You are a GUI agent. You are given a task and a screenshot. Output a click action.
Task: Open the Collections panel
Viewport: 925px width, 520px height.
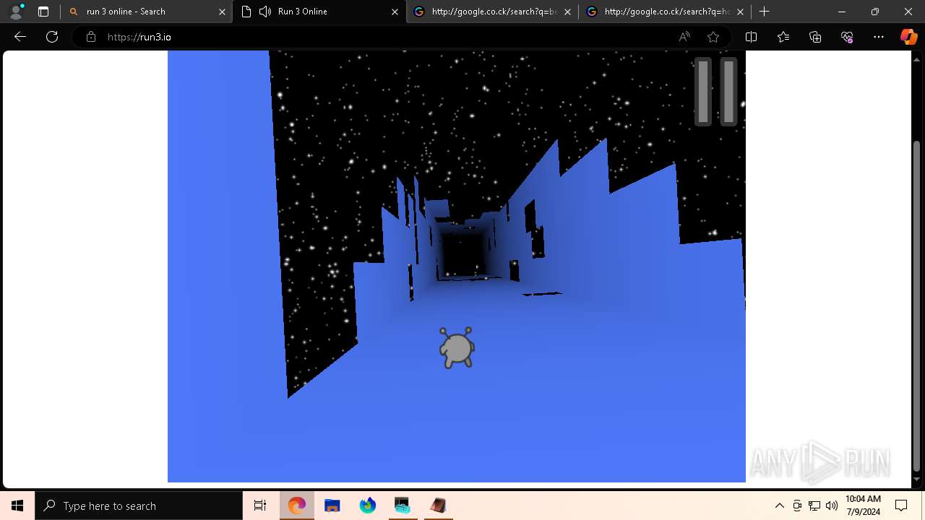pos(815,37)
